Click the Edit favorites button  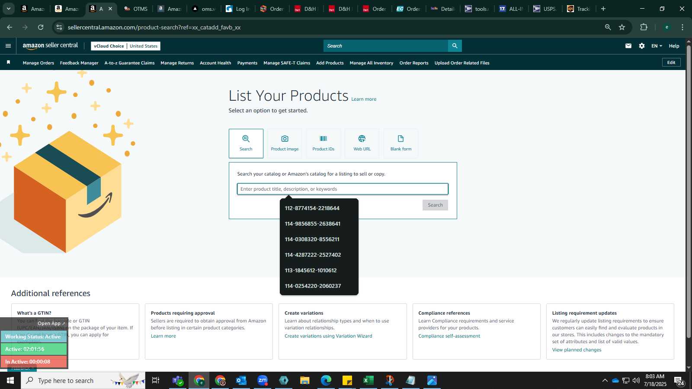(x=671, y=62)
